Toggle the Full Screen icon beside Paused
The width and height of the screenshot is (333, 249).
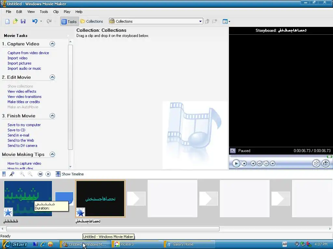[x=233, y=151]
